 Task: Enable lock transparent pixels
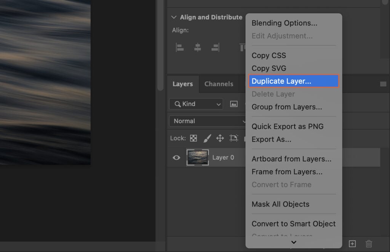pos(193,138)
